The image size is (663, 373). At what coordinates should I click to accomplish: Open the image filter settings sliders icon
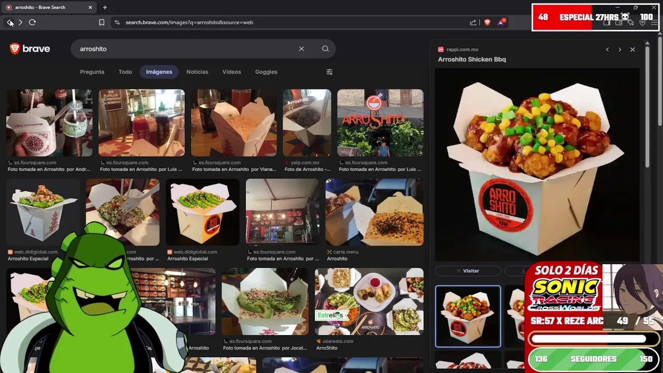329,72
